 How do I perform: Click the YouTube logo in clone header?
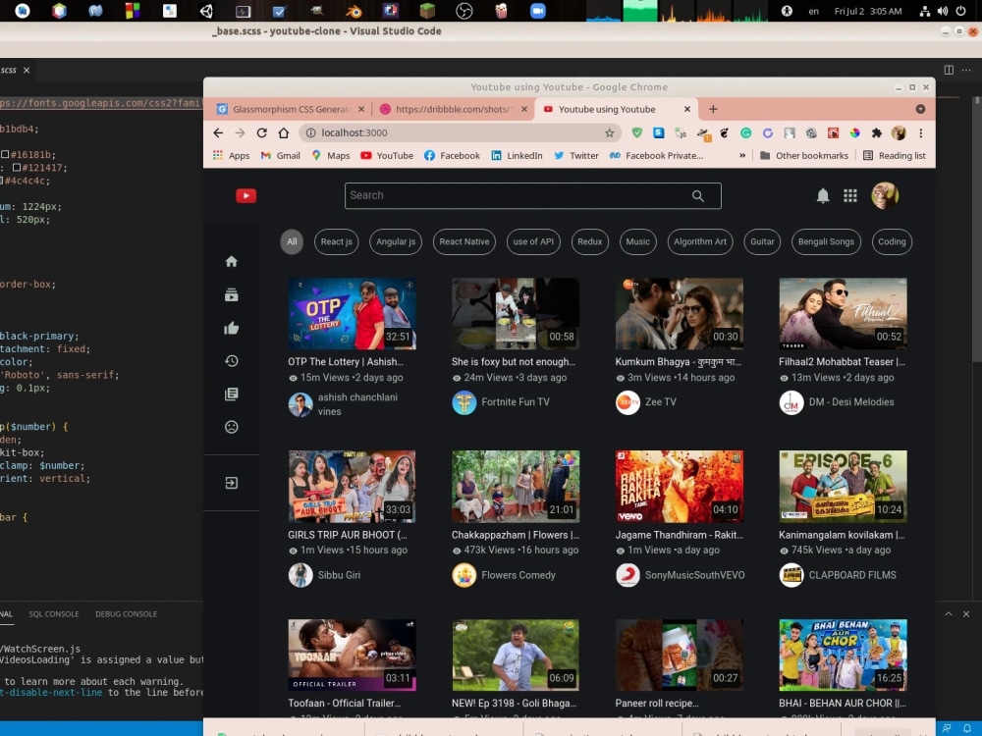pos(245,196)
